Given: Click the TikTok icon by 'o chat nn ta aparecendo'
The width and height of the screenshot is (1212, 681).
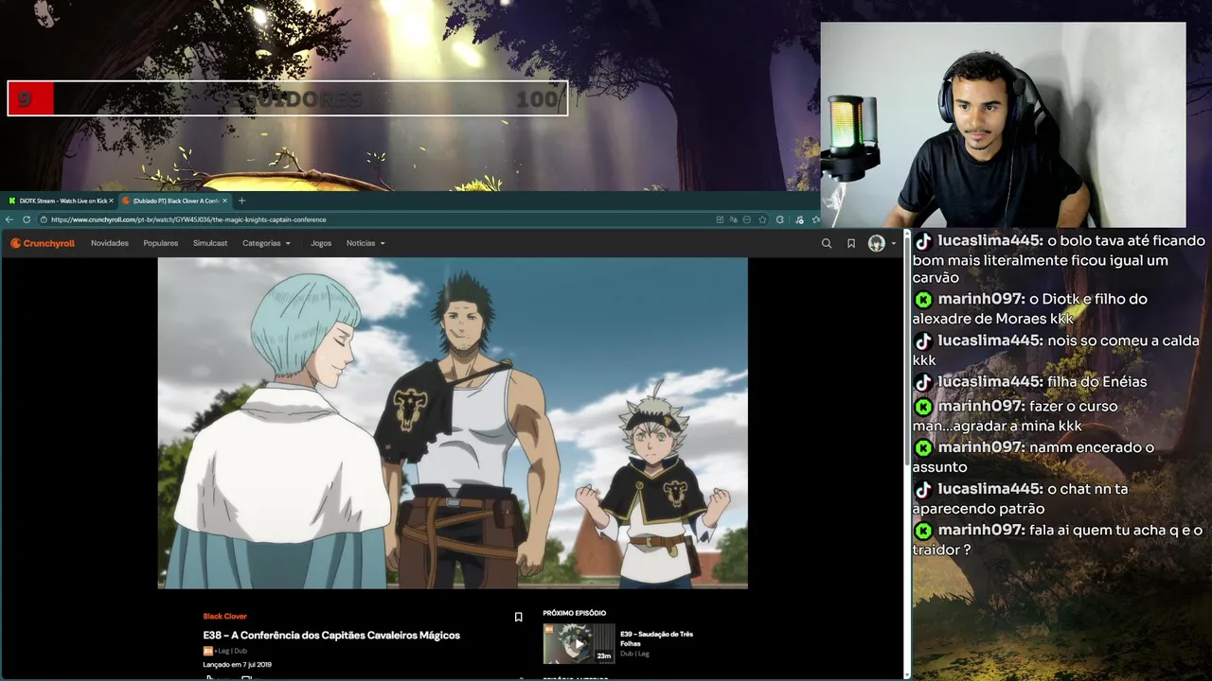Looking at the screenshot, I should click(x=923, y=489).
